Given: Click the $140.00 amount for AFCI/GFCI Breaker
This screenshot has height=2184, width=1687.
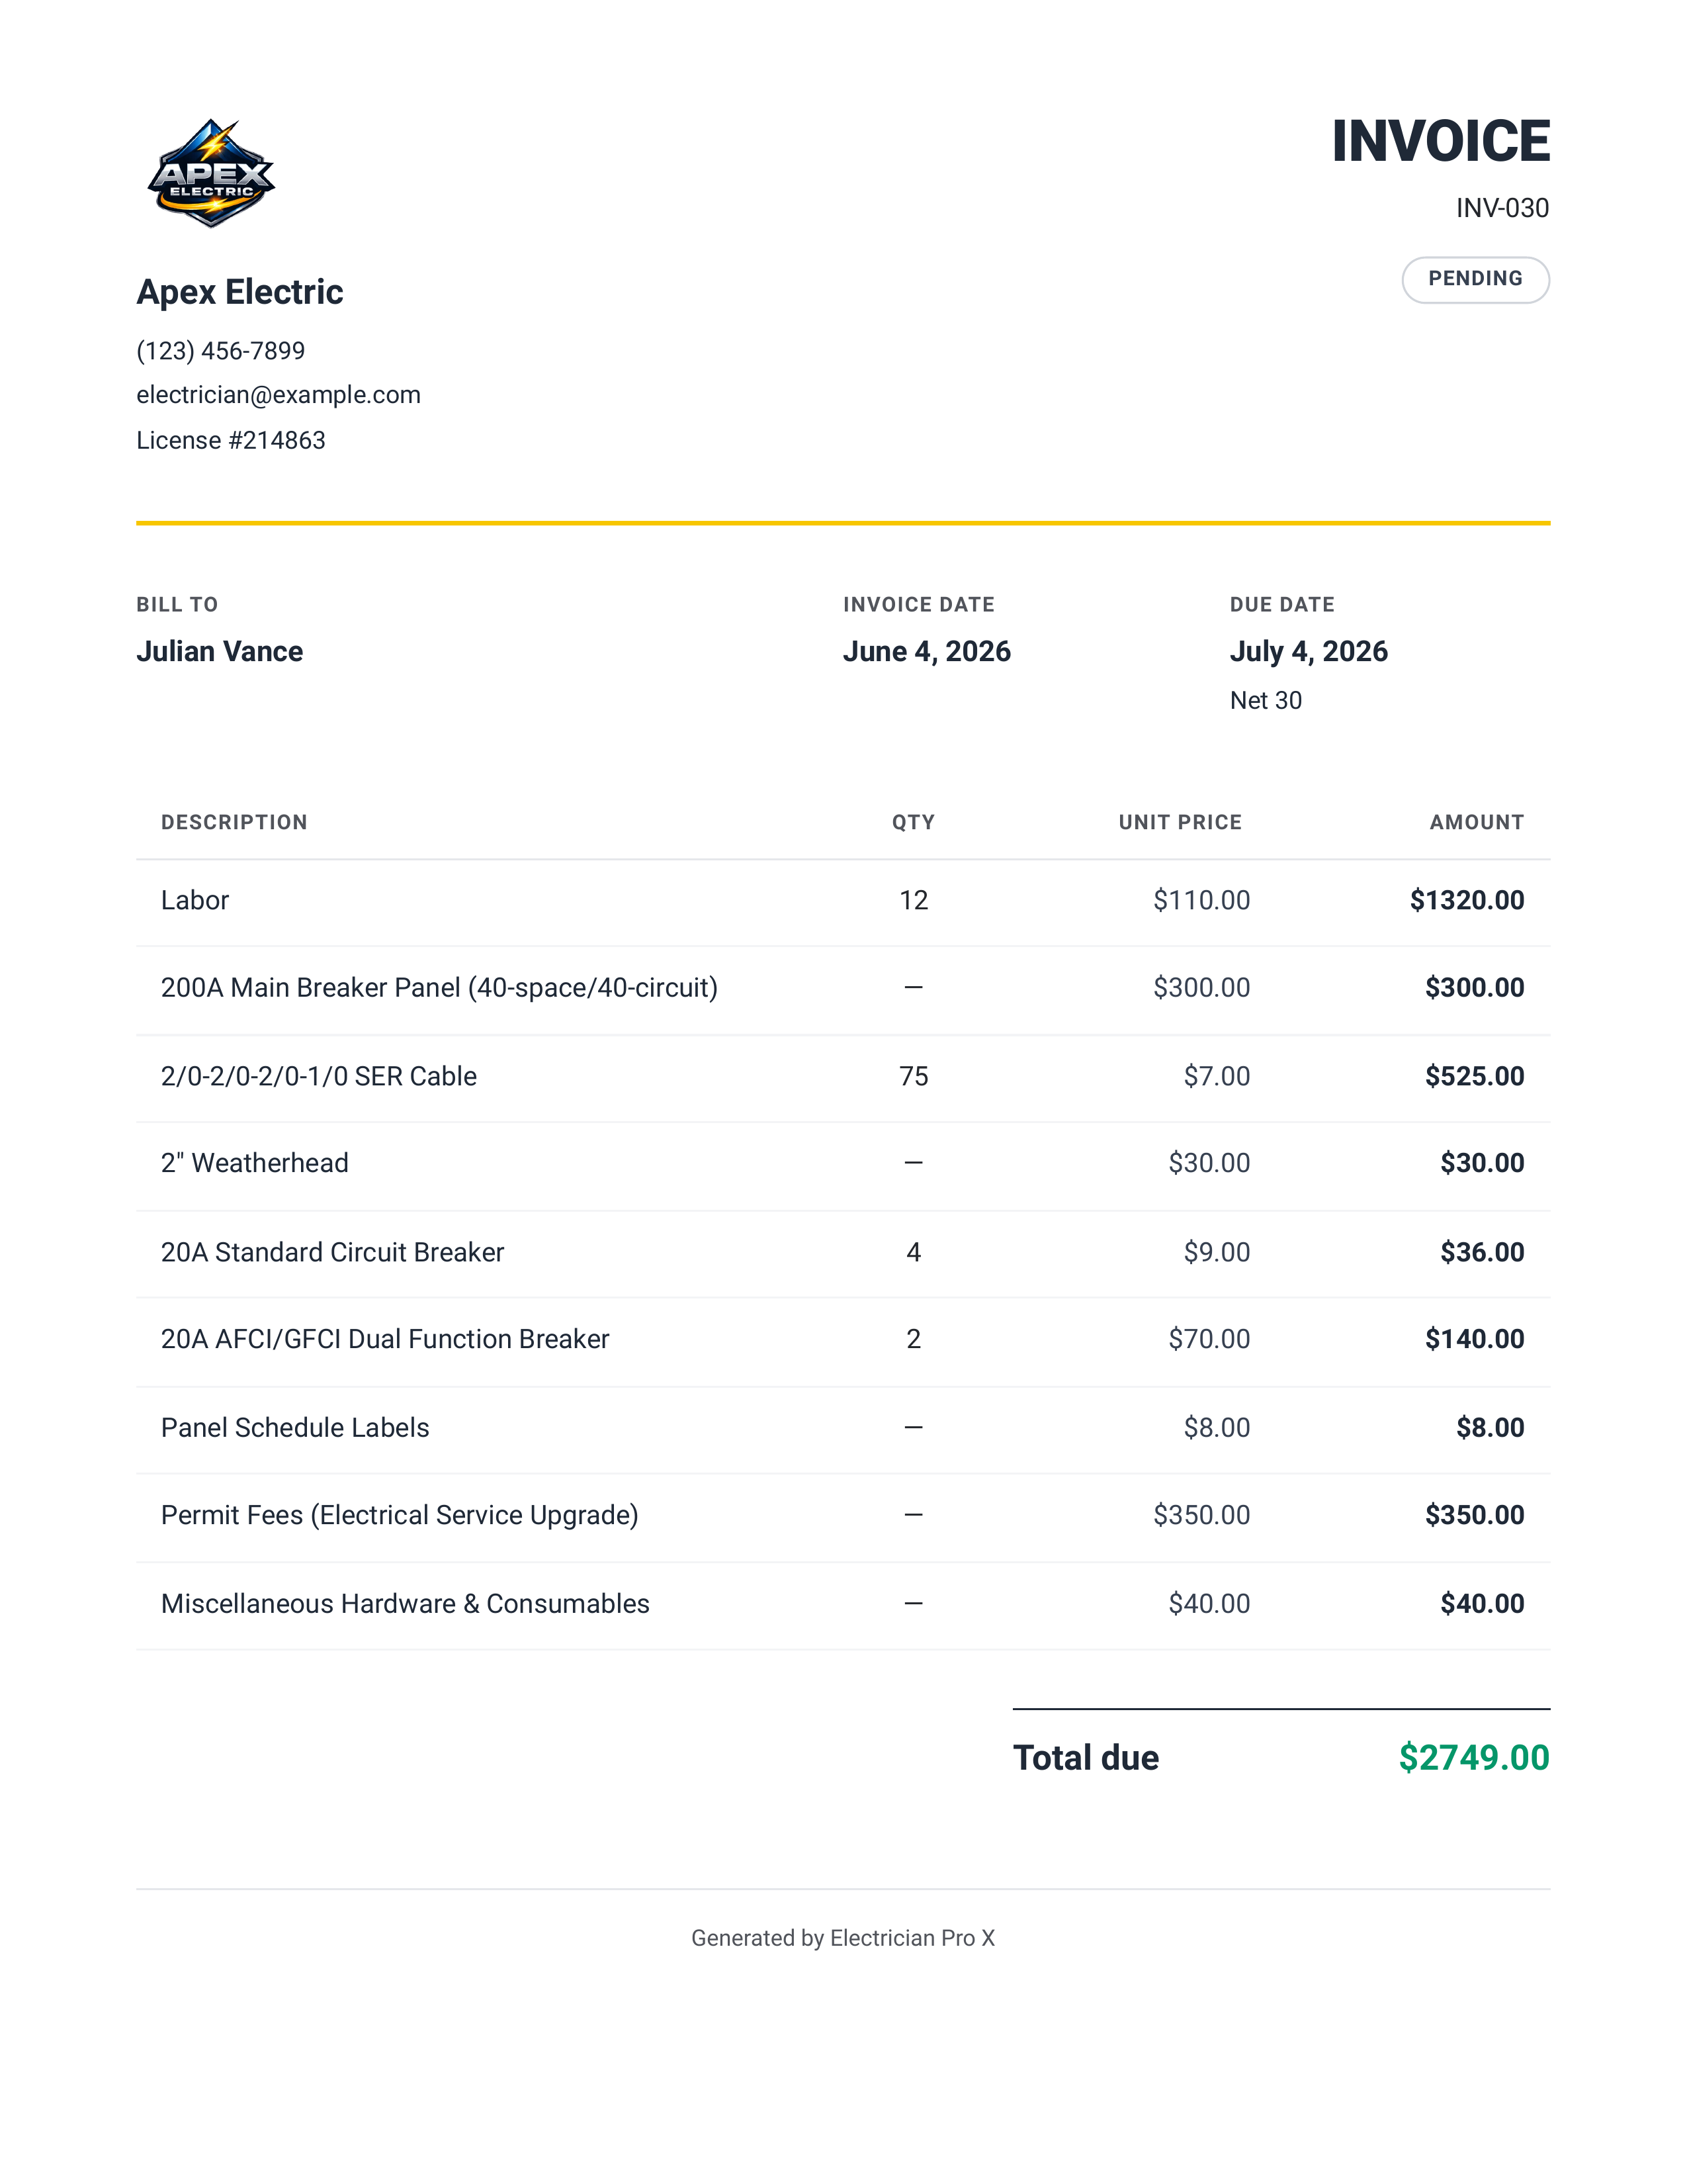Looking at the screenshot, I should coord(1474,1339).
